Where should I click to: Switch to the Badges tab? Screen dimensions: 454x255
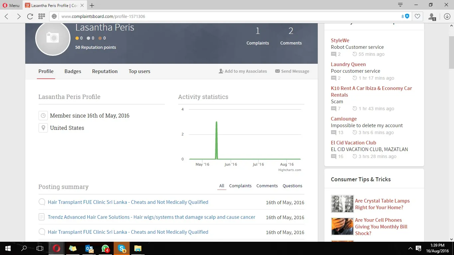(x=73, y=71)
